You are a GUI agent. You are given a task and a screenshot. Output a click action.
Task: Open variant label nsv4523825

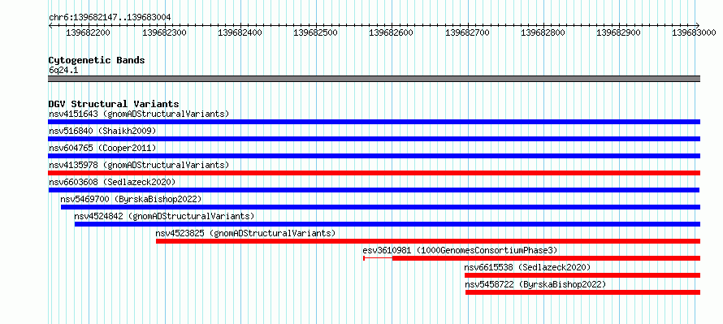point(246,233)
